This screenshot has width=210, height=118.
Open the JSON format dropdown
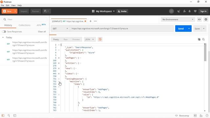tap(90, 39)
